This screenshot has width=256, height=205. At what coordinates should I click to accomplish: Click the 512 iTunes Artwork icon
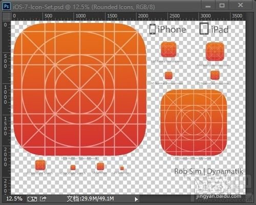[x=194, y=122]
